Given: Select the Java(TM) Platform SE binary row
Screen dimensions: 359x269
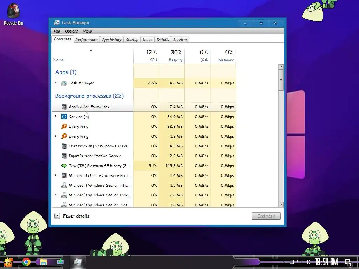Looking at the screenshot, I should pyautogui.click(x=143, y=166).
